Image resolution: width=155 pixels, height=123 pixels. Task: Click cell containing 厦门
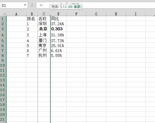tap(44, 40)
